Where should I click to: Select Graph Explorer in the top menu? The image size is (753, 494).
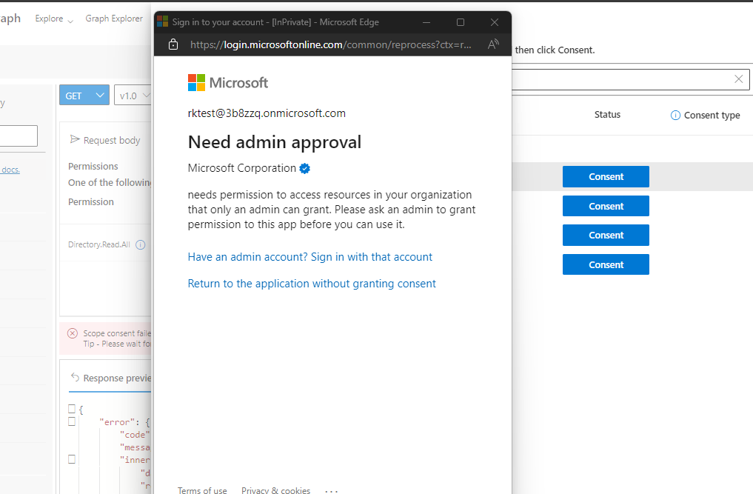(113, 19)
